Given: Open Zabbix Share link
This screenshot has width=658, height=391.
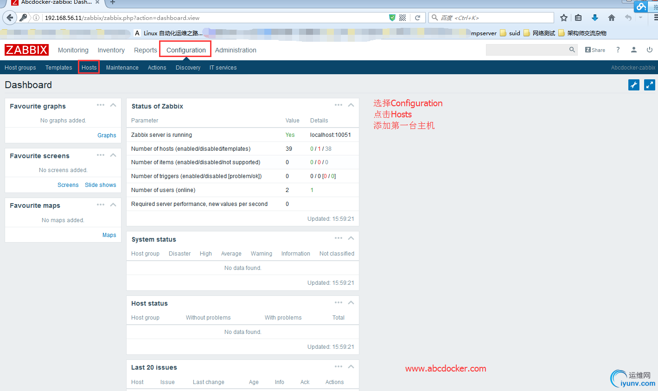Looking at the screenshot, I should tap(595, 50).
